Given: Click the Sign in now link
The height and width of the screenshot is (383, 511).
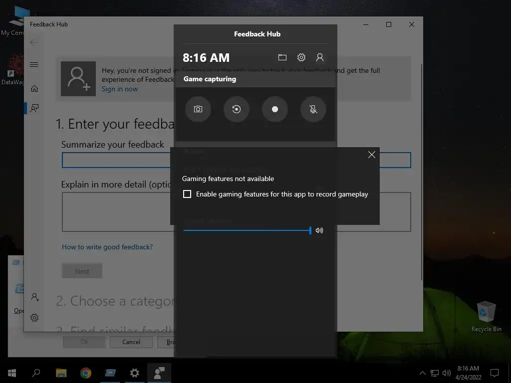Looking at the screenshot, I should [120, 89].
